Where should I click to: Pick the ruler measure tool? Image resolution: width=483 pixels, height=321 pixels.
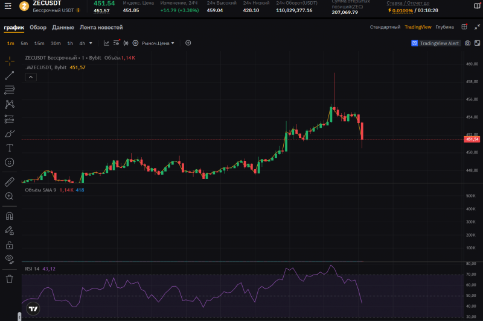9,181
